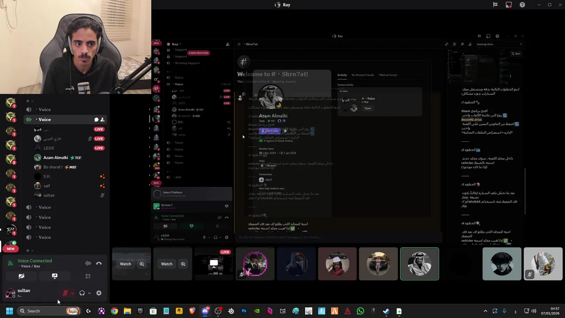This screenshot has height=318, width=565.
Task: Toggle deafen with the headphones icon
Action: tap(82, 293)
